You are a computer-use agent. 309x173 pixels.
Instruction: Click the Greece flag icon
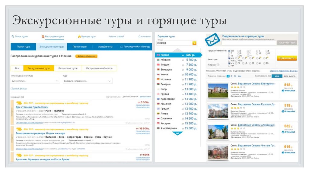[x=158, y=109]
